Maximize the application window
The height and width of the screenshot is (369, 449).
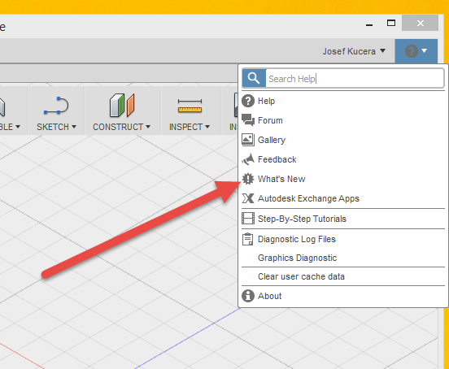pos(391,24)
